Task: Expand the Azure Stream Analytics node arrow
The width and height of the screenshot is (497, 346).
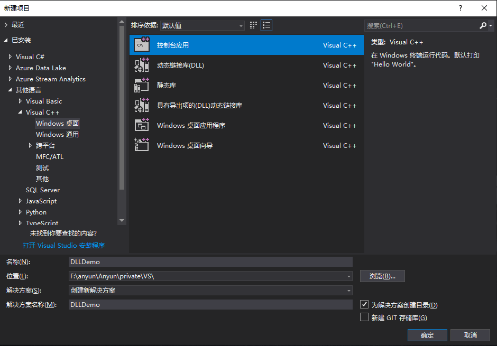Action: 10,79
